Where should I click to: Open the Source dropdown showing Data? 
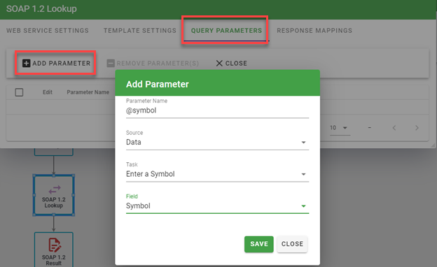pos(217,142)
